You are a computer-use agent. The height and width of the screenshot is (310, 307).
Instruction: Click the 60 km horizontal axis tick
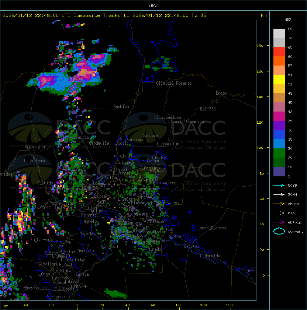(x=153, y=305)
